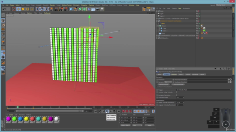Viewport: 236px width, 132px height.
Task: Toggle visibility dots for Cloner object
Action: point(198,26)
